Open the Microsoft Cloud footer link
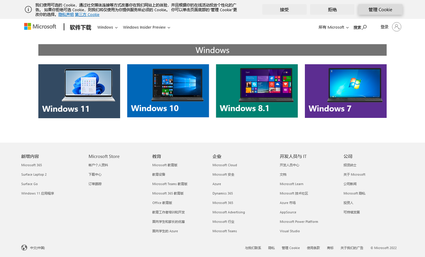Viewport: 425px width, 257px height. 224,165
